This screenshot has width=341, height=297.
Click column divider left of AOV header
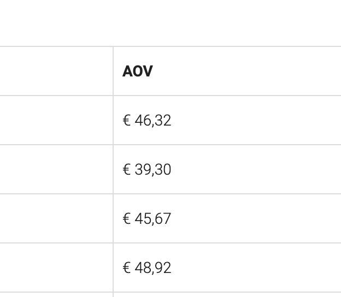(x=113, y=72)
